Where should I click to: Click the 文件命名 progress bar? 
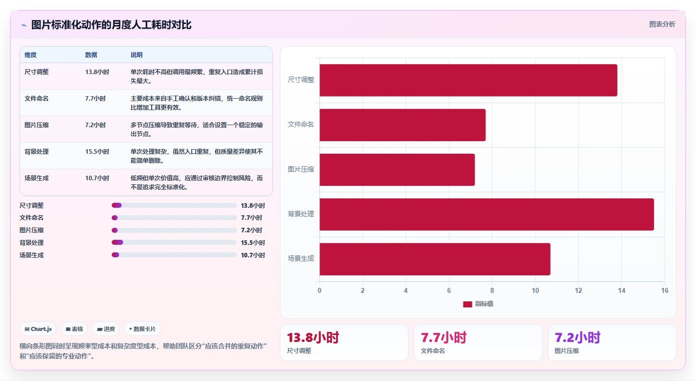(174, 218)
